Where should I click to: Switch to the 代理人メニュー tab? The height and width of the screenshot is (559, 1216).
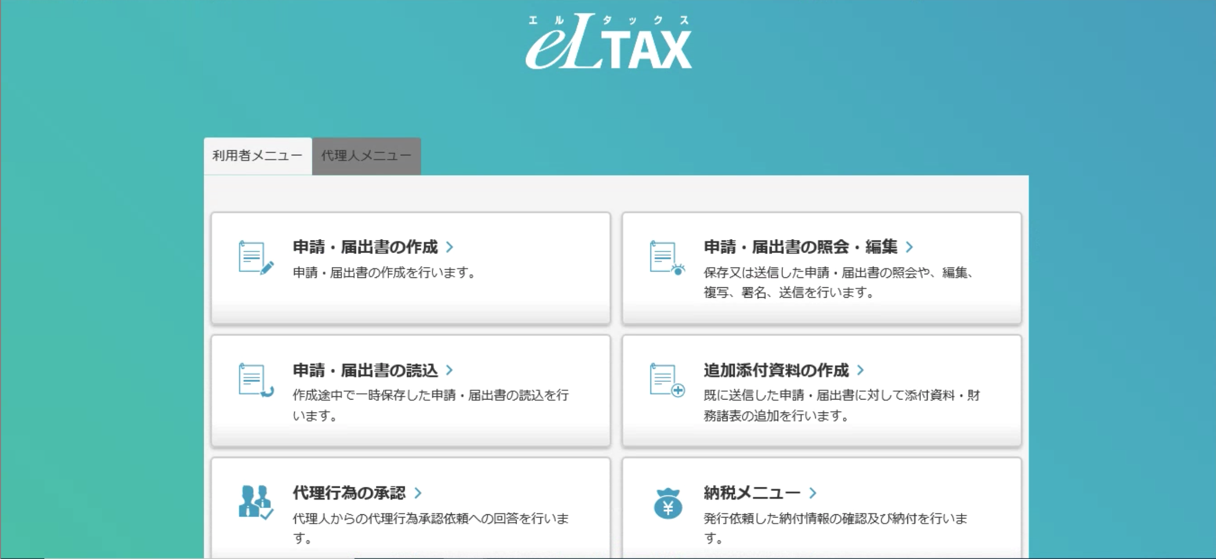pos(366,156)
